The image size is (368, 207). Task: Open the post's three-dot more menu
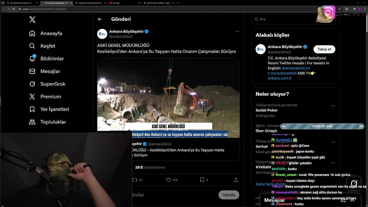pos(237,31)
